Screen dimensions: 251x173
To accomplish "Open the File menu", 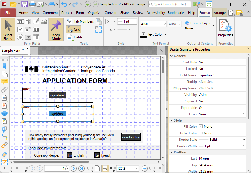I will pyautogui.click(x=8, y=13).
